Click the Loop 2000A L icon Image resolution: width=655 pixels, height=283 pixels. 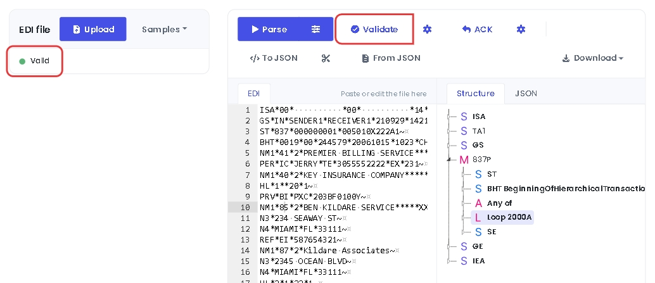point(478,217)
